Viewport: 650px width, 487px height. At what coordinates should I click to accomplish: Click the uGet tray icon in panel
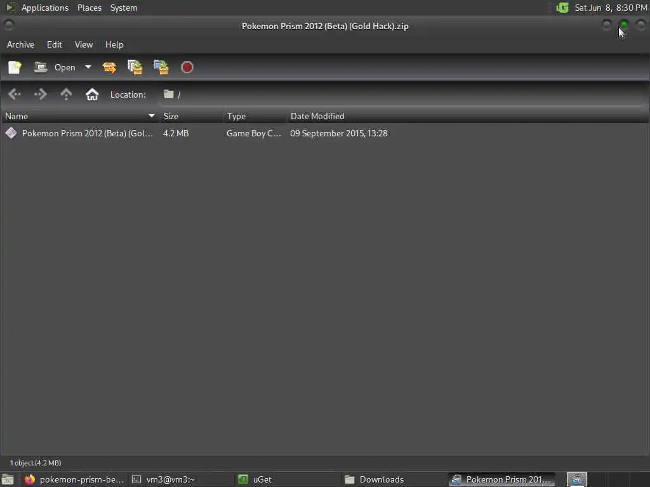(562, 8)
